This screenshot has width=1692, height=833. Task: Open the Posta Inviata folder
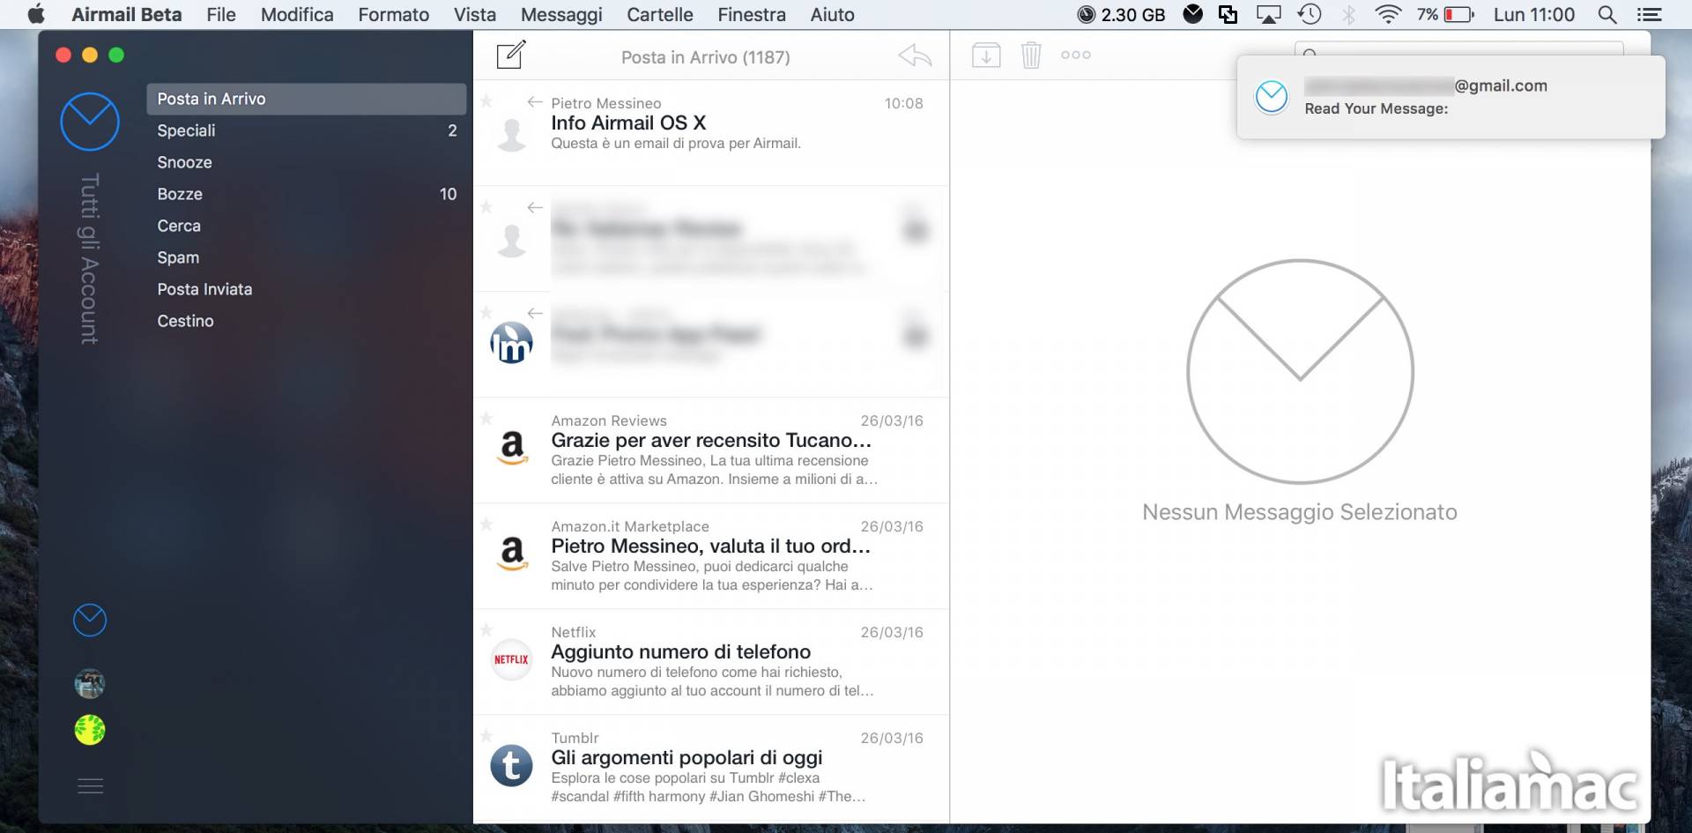click(306, 289)
